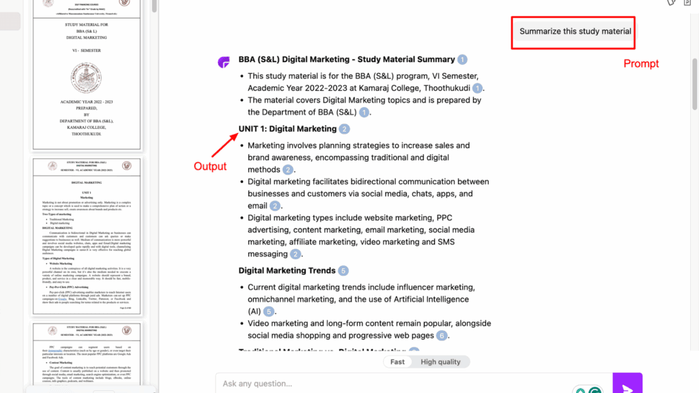Viewport: 699px width, 393px height.
Task: Click the 'Summarize this study material' prompt
Action: coord(573,31)
